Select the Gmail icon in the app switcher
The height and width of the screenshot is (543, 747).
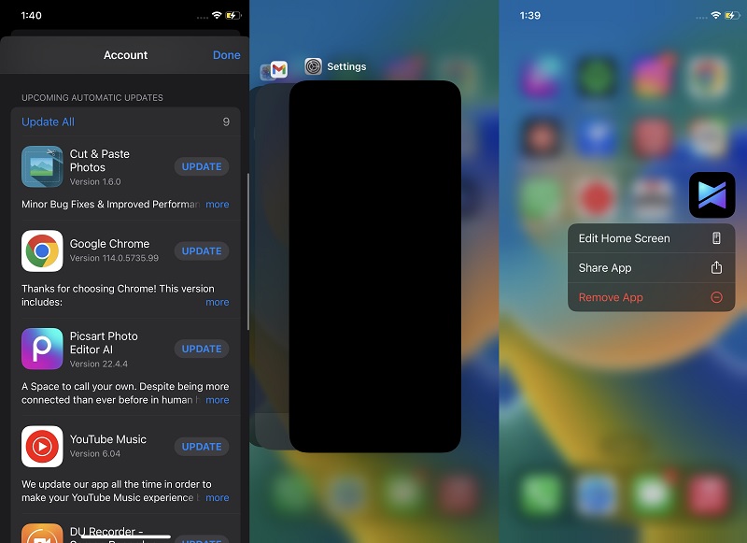(x=278, y=69)
